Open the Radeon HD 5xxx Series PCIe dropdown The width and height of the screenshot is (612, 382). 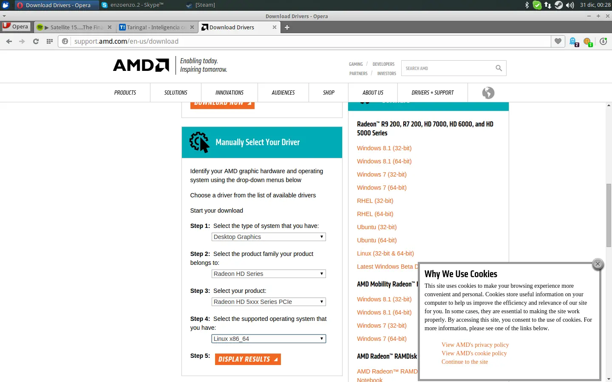[x=269, y=302]
